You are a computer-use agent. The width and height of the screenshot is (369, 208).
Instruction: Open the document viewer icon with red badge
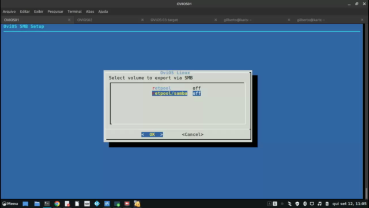(67, 204)
